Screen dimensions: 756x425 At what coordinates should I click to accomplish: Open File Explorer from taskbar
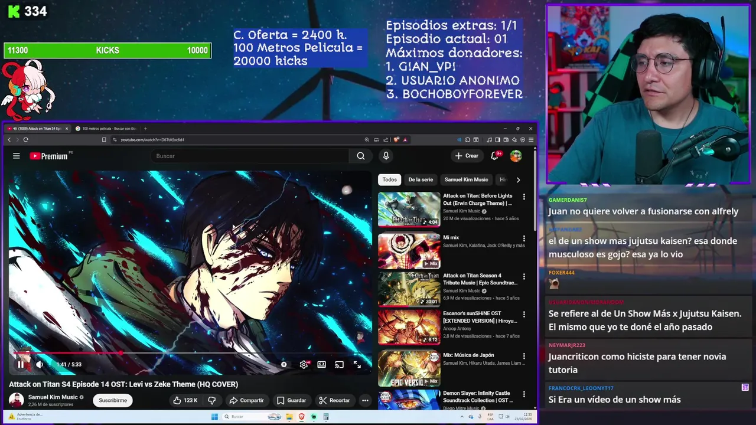click(289, 417)
